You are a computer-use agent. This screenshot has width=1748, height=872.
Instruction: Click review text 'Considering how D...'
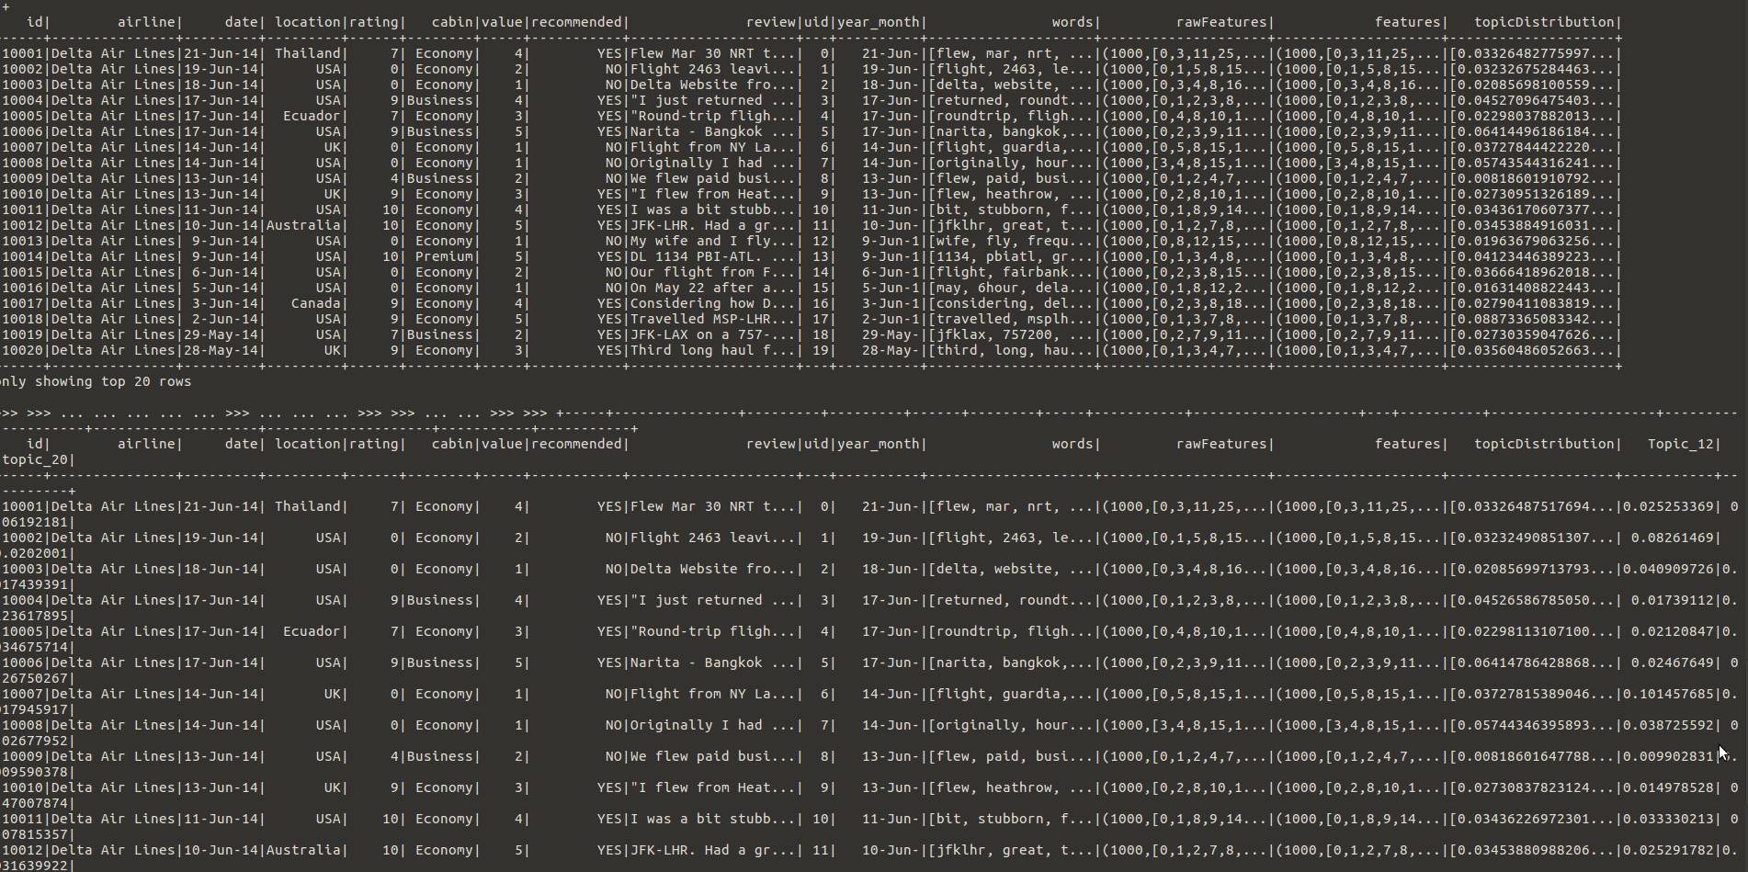click(712, 303)
